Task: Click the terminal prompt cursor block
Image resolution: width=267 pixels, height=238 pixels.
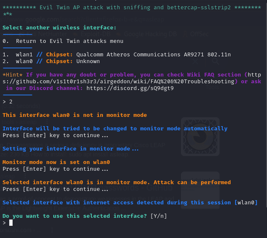Action: coord(11,222)
